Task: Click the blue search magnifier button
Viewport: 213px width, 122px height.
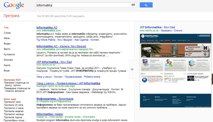Action: [146, 5]
